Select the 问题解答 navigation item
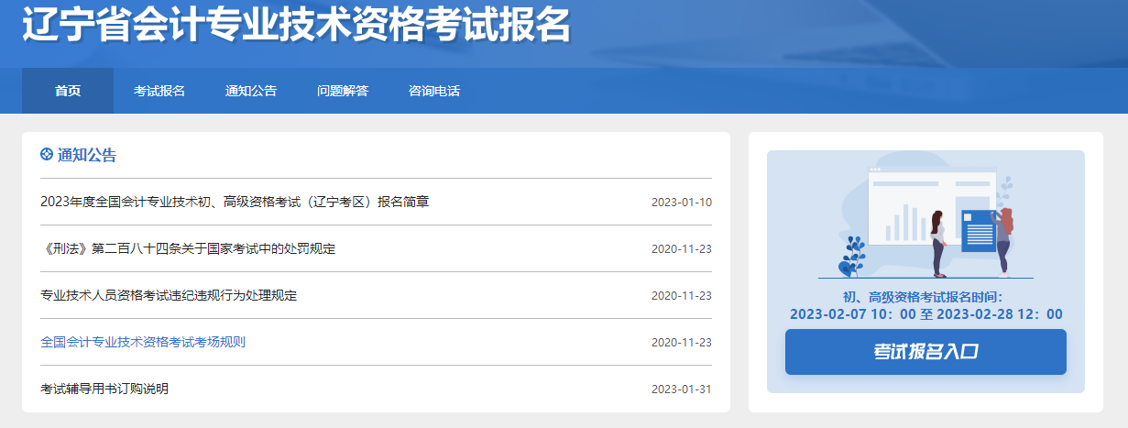1128x428 pixels. (x=343, y=91)
